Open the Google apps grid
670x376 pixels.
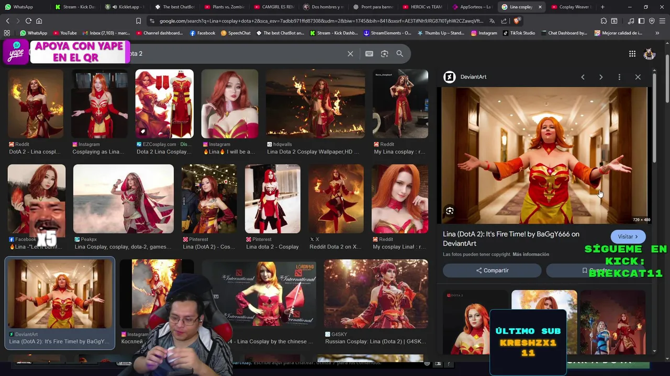(632, 54)
